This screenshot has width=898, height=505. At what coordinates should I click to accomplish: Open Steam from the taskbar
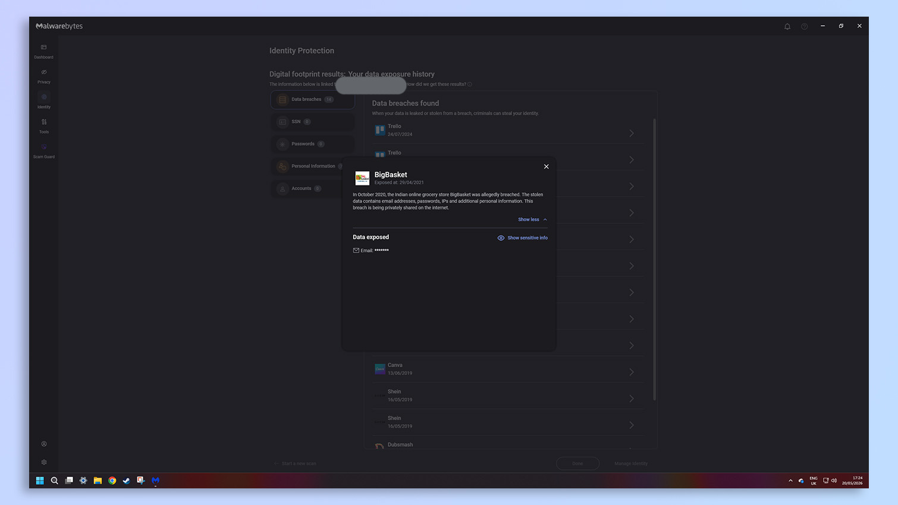[x=126, y=481]
